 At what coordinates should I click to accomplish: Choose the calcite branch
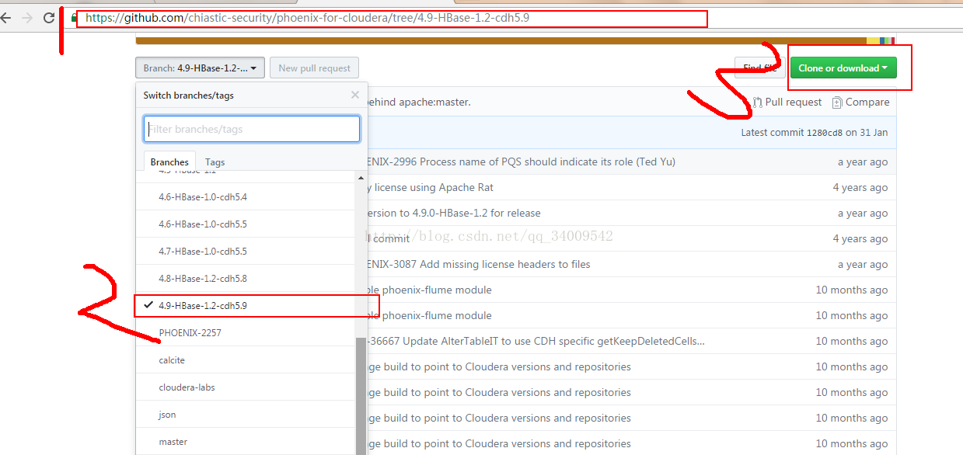pyautogui.click(x=246, y=360)
